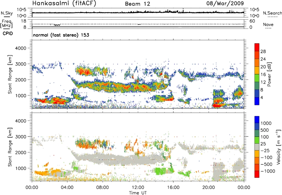Viewport: 282px width, 195px height.
Task: Click the "N.Search" legend label
Action: point(272,13)
